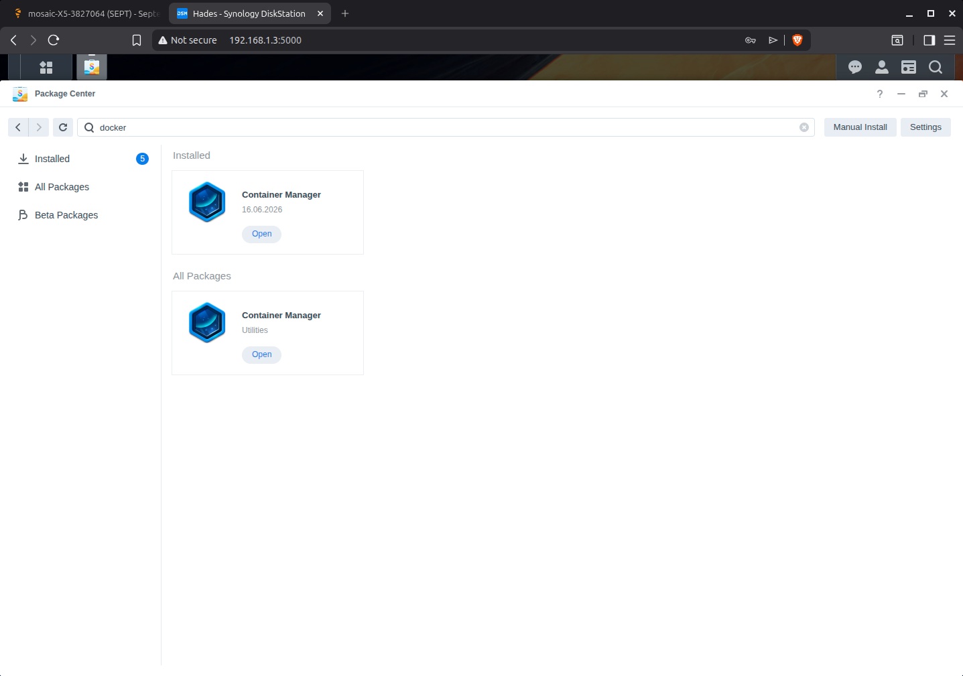Screen dimensions: 963x676
Task: Click the browser forward arrow
Action: pyautogui.click(x=34, y=40)
